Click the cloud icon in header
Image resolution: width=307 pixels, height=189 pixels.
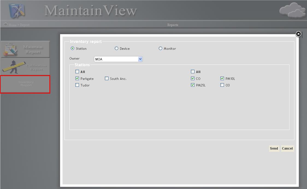point(292,11)
